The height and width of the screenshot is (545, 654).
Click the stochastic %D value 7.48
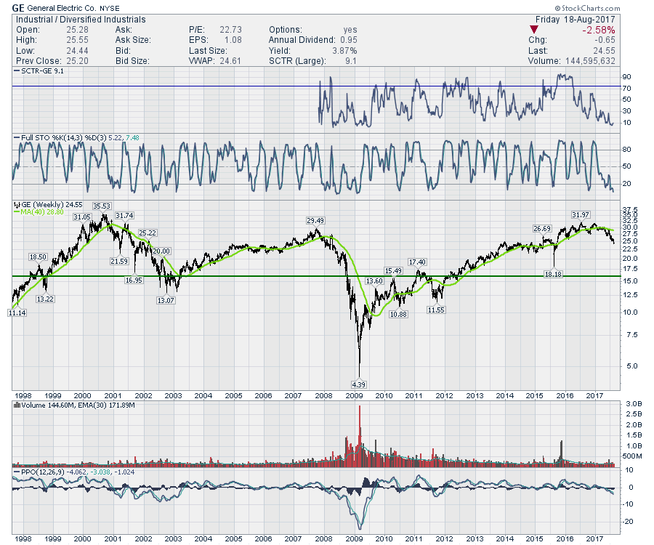click(x=133, y=138)
